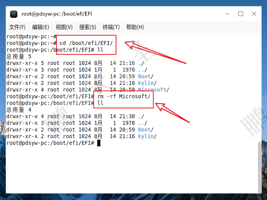This screenshot has width=267, height=200.
Task: Click the 'Microsoft/' directory name
Action: [x=154, y=90]
